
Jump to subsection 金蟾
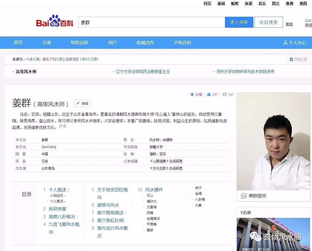198,194
